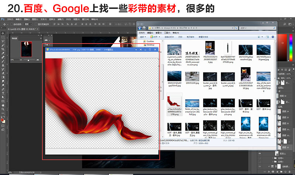The height and width of the screenshot is (175, 295).
Task: Select the Clone Stamp tool
Action: click(3, 65)
